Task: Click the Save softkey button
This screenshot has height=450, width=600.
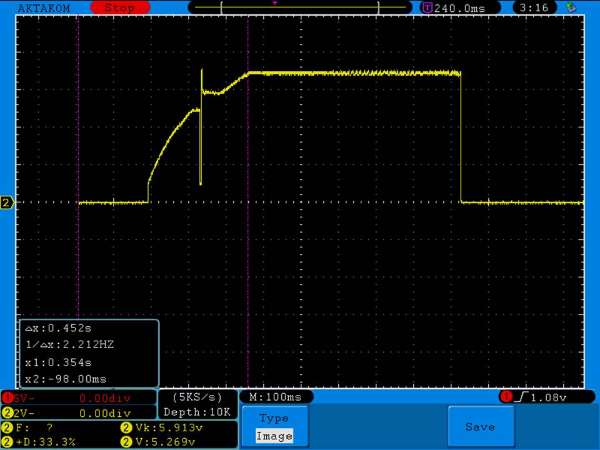Action: (480, 427)
